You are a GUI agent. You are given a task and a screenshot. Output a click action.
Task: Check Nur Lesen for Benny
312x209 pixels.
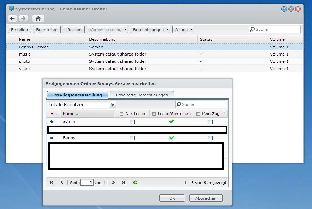[x=132, y=138]
